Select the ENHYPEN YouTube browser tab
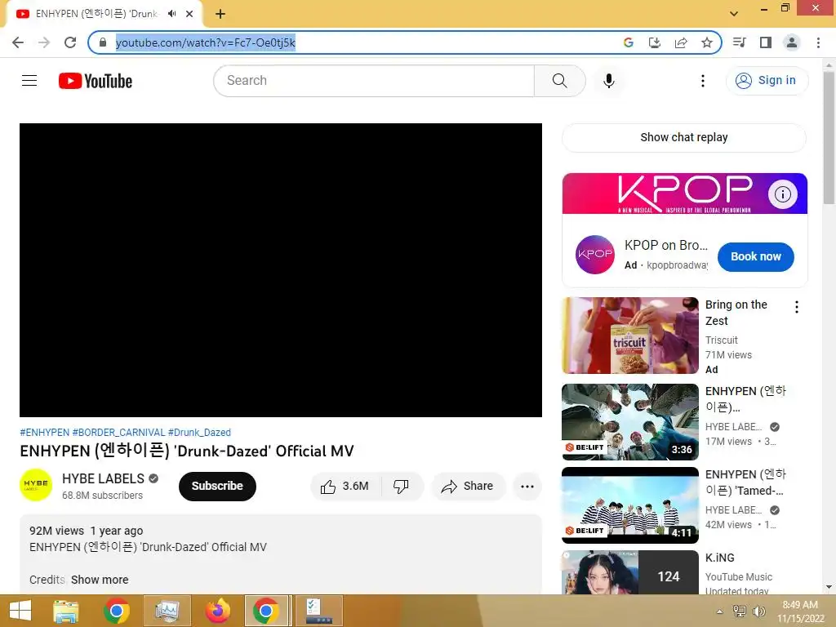The height and width of the screenshot is (627, 836). [96, 14]
